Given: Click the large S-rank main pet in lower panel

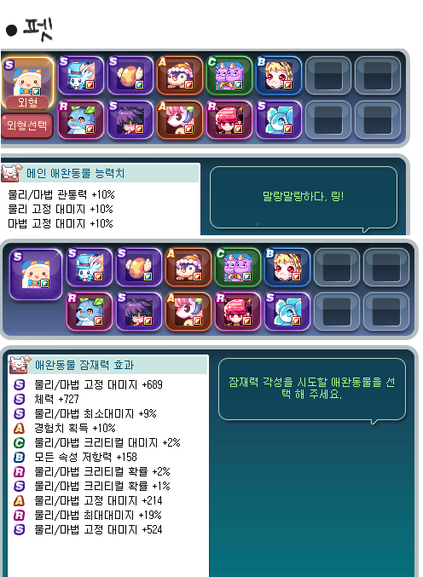Looking at the screenshot, I should coord(36,274).
